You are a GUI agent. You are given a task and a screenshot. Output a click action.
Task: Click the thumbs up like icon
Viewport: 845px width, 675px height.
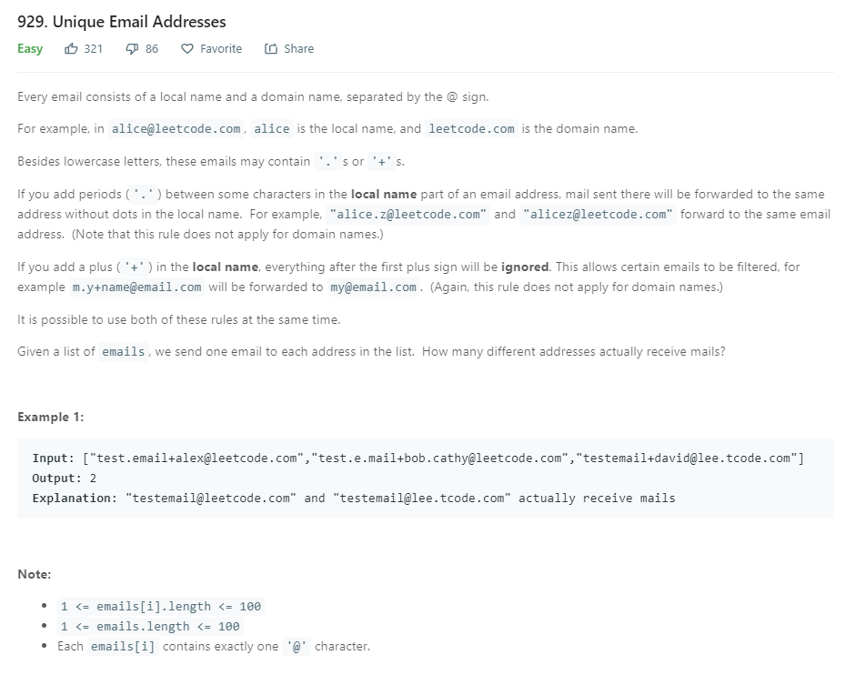[71, 49]
